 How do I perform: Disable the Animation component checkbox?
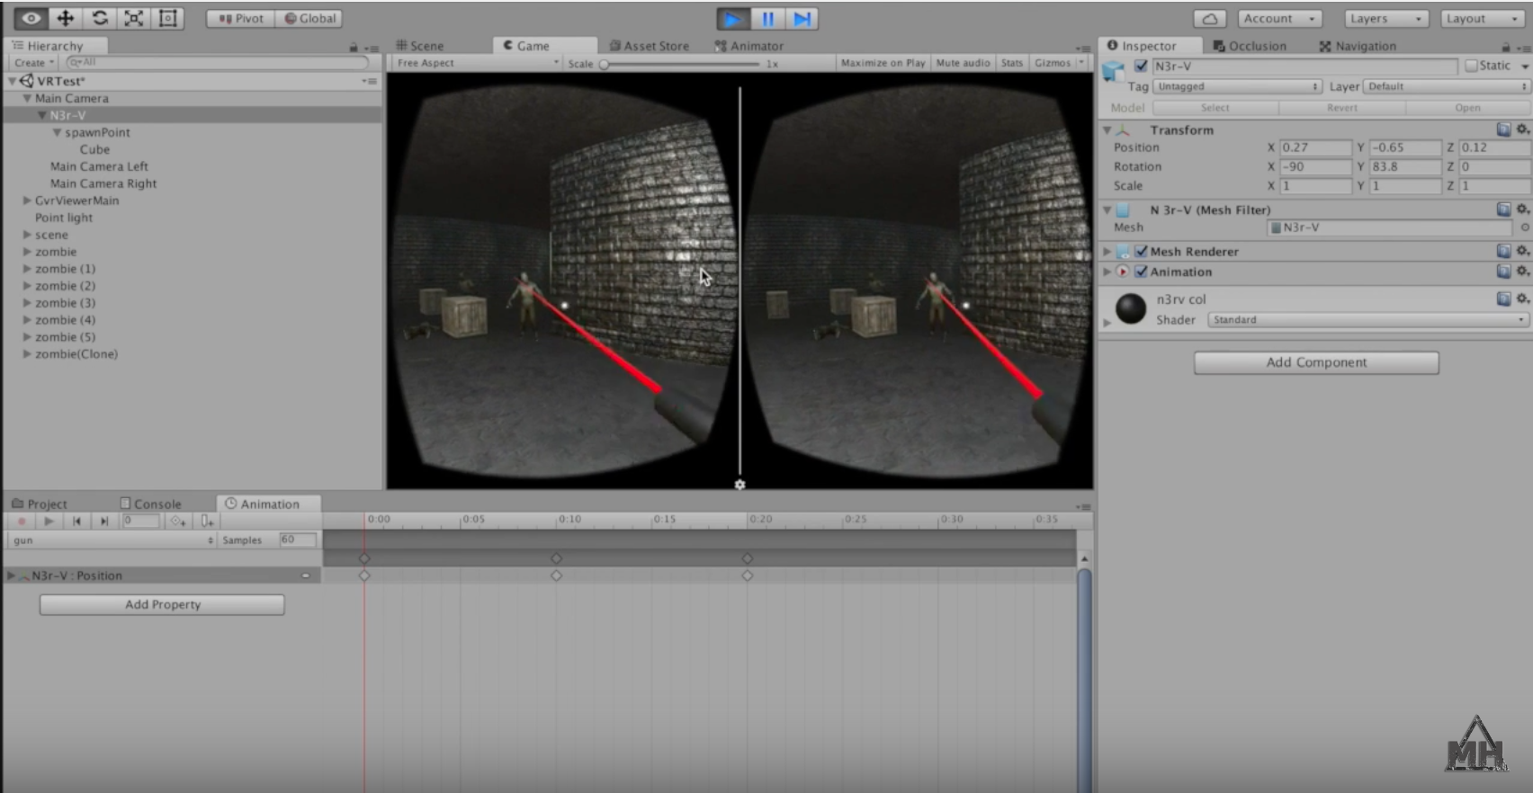(x=1141, y=272)
